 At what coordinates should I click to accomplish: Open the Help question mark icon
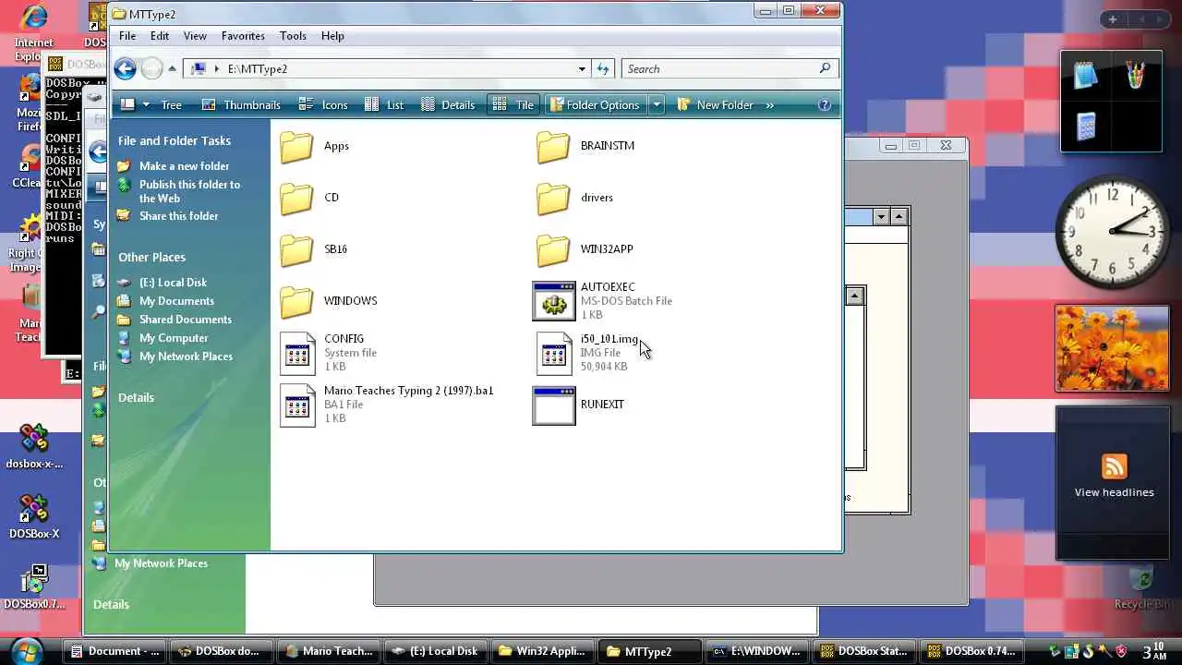coord(825,105)
